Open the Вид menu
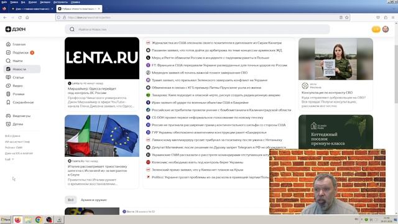Viewport: 398px width, 224px height. (x=23, y=2)
